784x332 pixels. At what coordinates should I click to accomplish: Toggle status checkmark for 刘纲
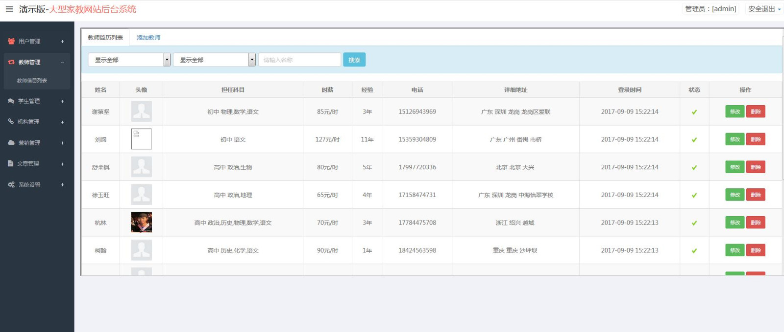click(694, 140)
